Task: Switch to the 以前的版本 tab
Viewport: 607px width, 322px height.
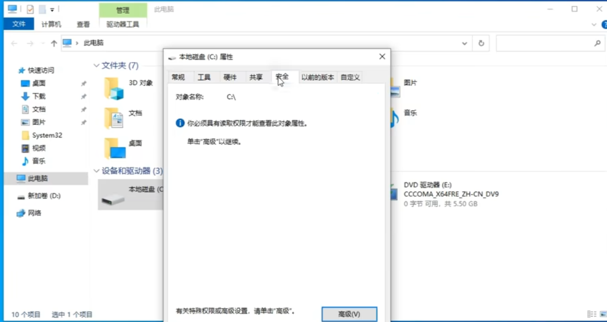Action: click(x=318, y=77)
